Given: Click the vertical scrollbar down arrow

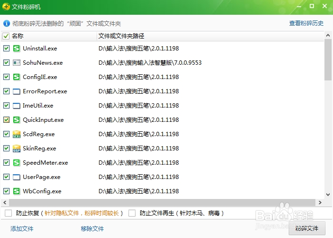Looking at the screenshot, I should [x=328, y=194].
